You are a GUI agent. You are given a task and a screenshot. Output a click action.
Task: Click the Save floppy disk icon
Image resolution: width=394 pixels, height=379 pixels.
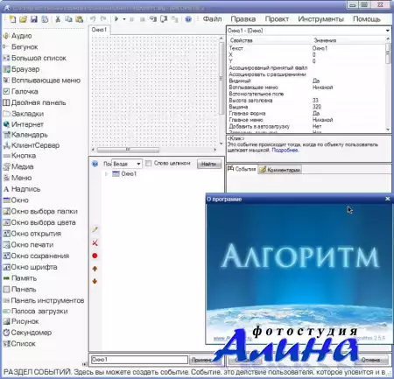(34, 19)
